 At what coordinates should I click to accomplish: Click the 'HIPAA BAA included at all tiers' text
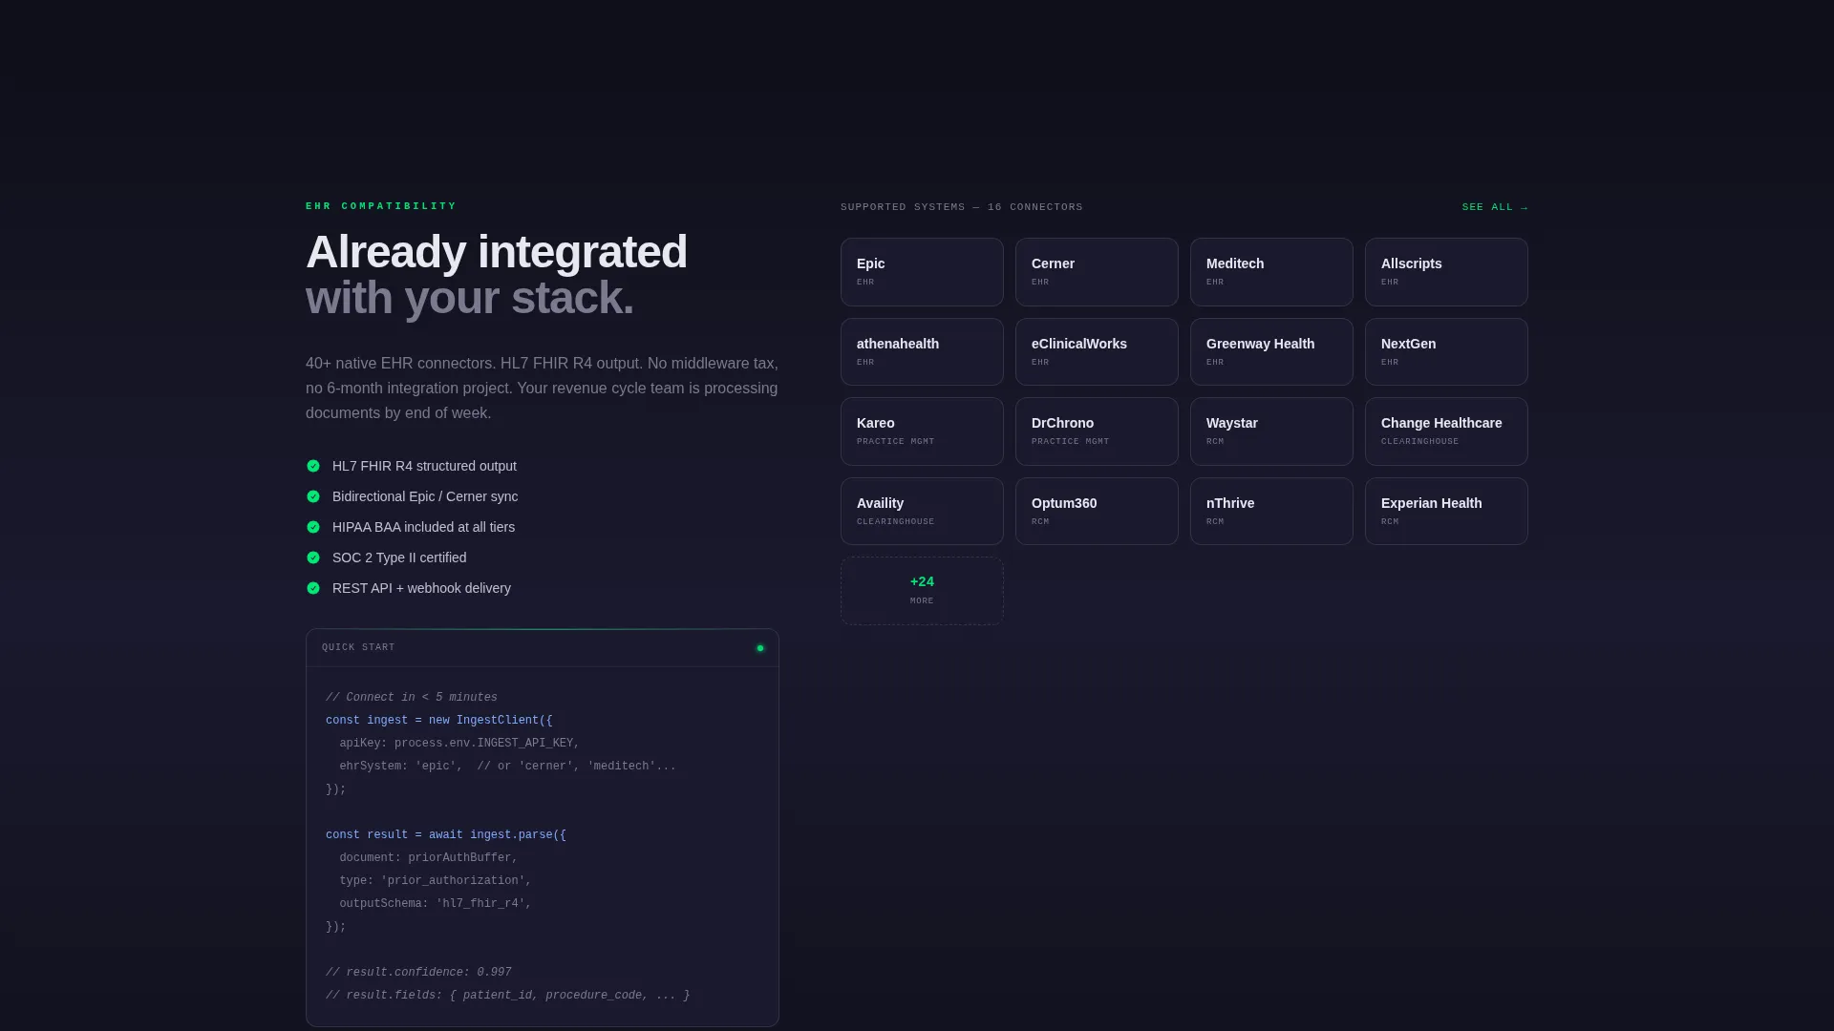click(x=423, y=527)
